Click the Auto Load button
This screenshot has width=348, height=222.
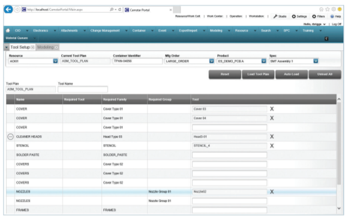(292, 74)
